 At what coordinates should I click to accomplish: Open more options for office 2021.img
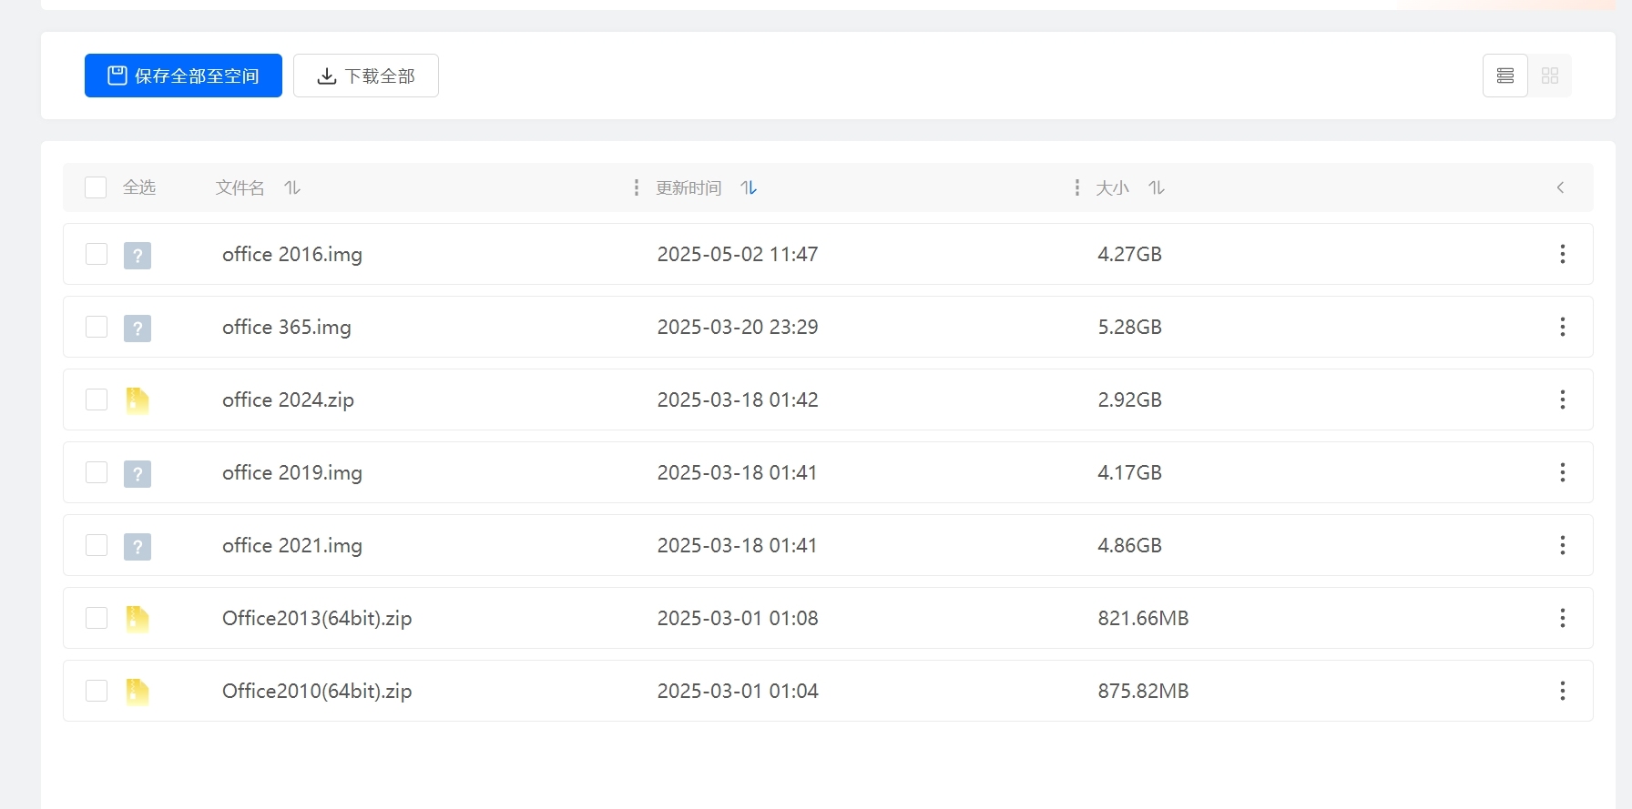tap(1563, 545)
